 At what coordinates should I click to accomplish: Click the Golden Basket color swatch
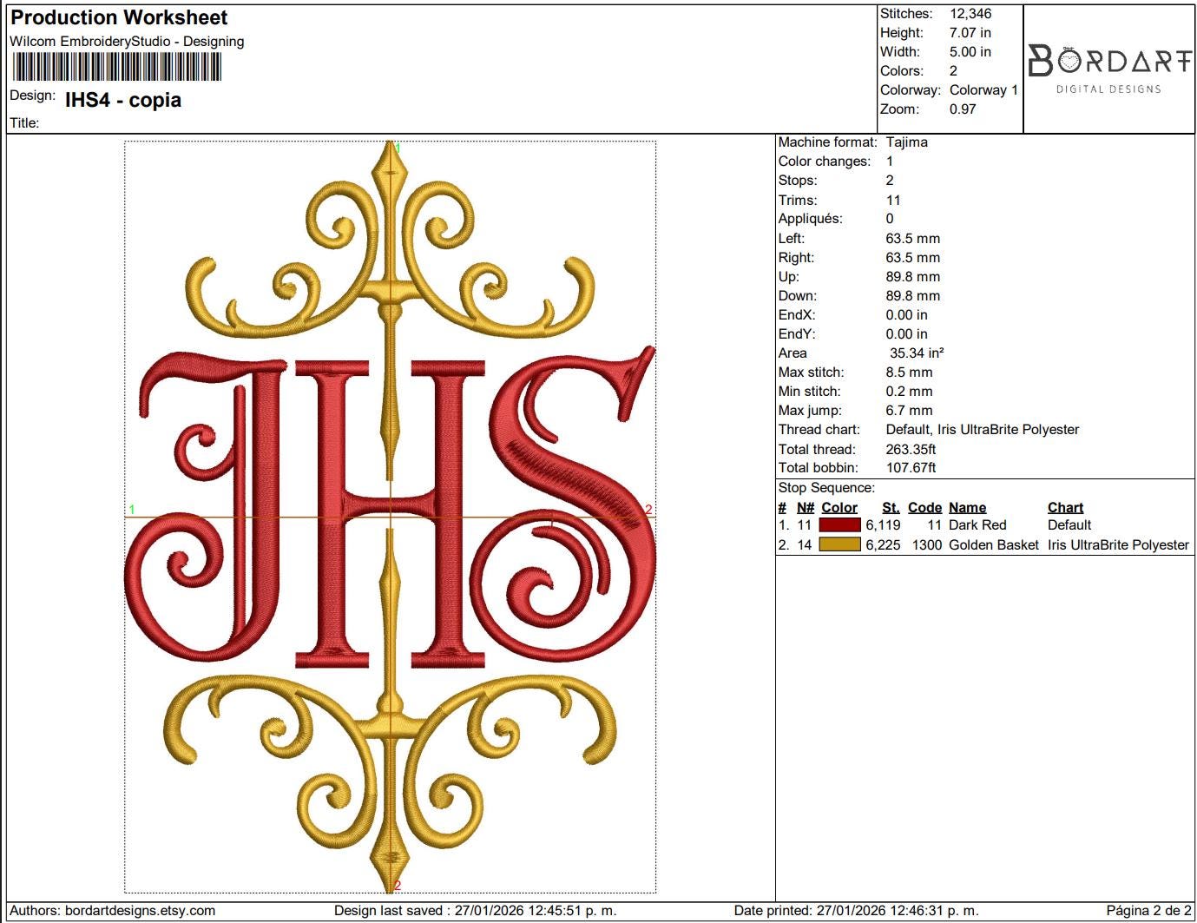[839, 544]
